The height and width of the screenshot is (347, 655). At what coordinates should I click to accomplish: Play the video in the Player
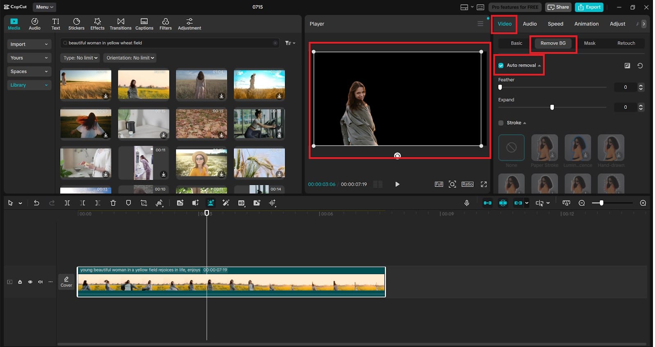click(397, 184)
